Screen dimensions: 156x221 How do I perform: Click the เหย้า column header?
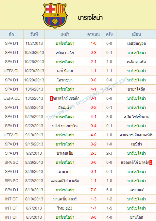[65, 34]
